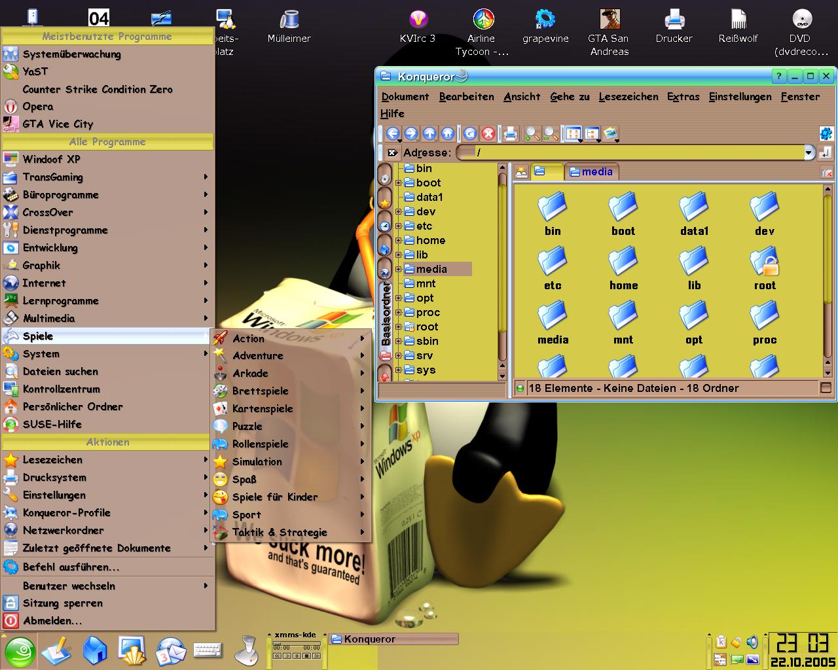The image size is (838, 670).
Task: Go back using Konqueror's back arrow
Action: 393,133
